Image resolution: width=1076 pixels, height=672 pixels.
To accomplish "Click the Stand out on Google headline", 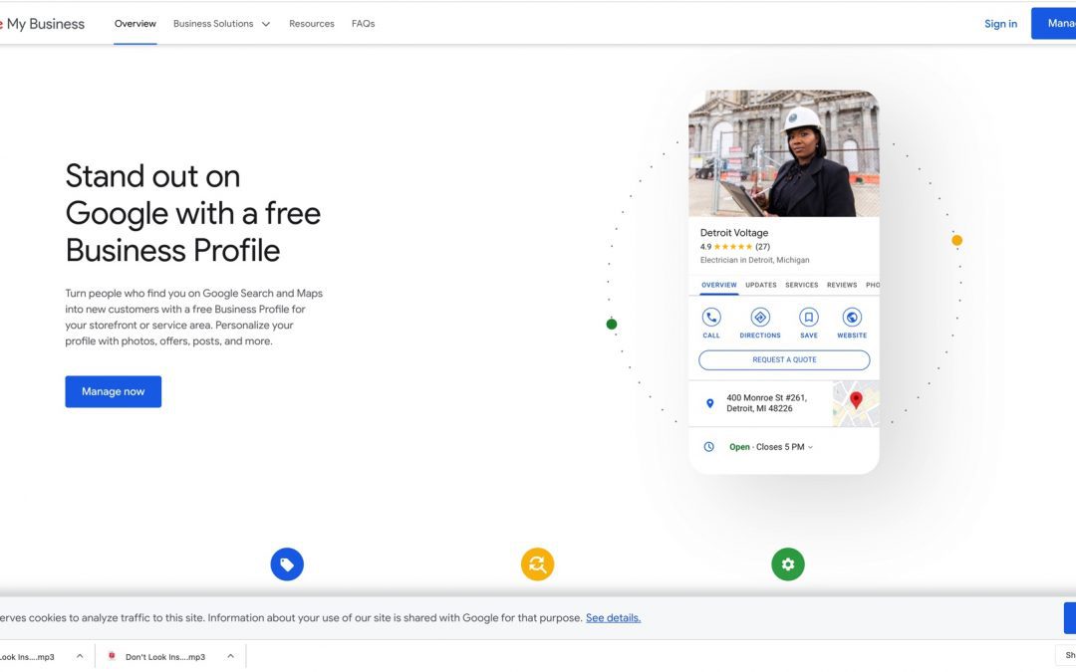I will pos(193,213).
